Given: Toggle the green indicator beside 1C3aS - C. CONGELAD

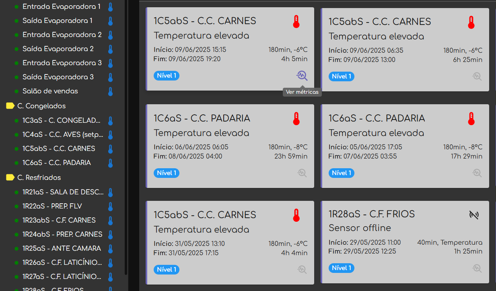Looking at the screenshot, I should click(x=17, y=120).
